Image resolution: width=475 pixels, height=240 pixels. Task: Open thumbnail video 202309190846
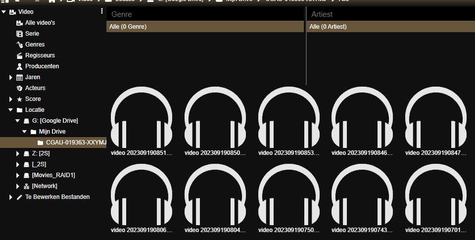coord(362,118)
